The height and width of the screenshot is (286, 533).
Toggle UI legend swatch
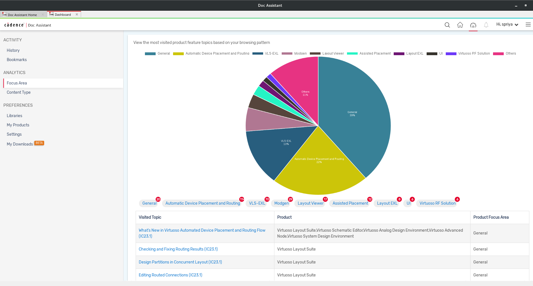pyautogui.click(x=432, y=54)
